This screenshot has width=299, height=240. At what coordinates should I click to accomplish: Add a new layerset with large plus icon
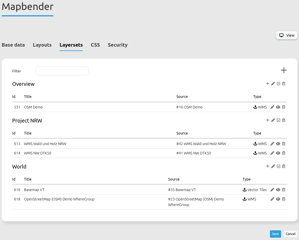tap(283, 70)
